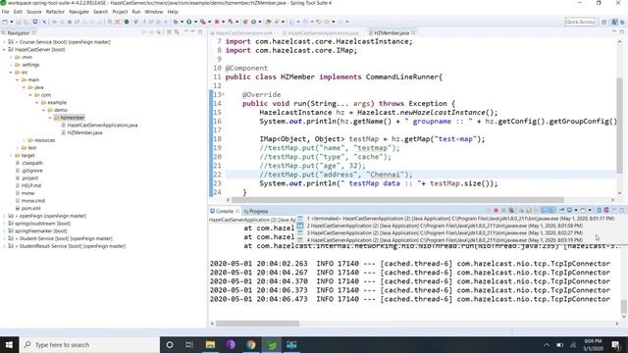This screenshot has height=353, width=628.
Task: Open the Refactor menu
Action: [55, 12]
